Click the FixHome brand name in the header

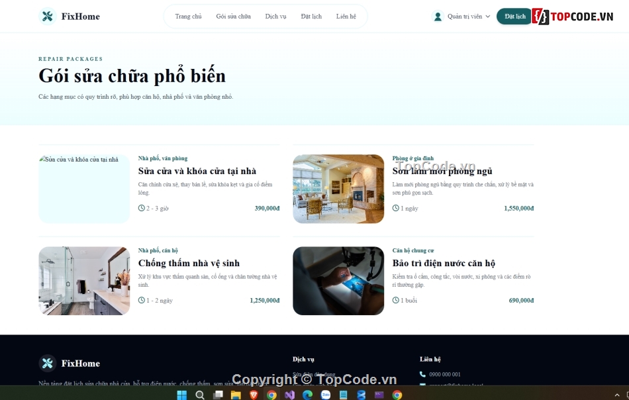click(x=80, y=17)
